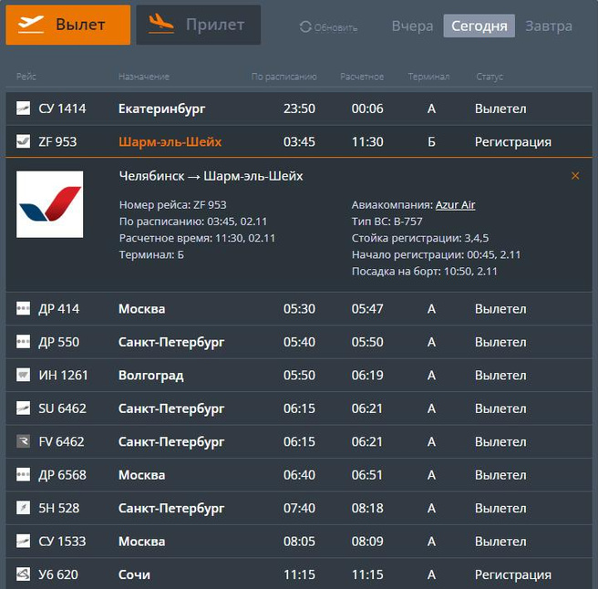Click the flight number ДР 6568

click(x=62, y=474)
